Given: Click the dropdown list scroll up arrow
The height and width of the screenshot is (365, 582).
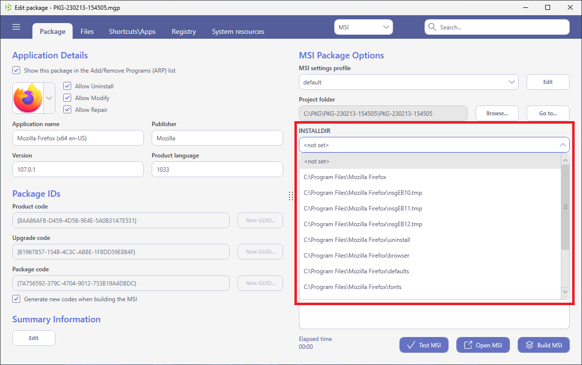Looking at the screenshot, I should (565, 160).
